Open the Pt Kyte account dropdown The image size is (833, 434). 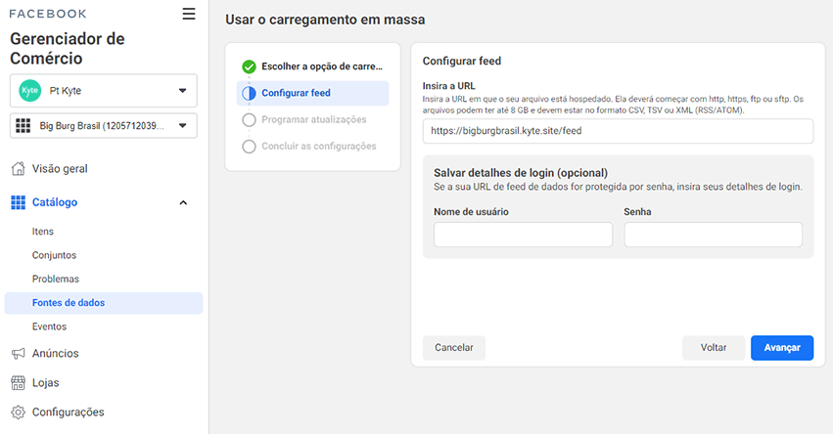(104, 91)
